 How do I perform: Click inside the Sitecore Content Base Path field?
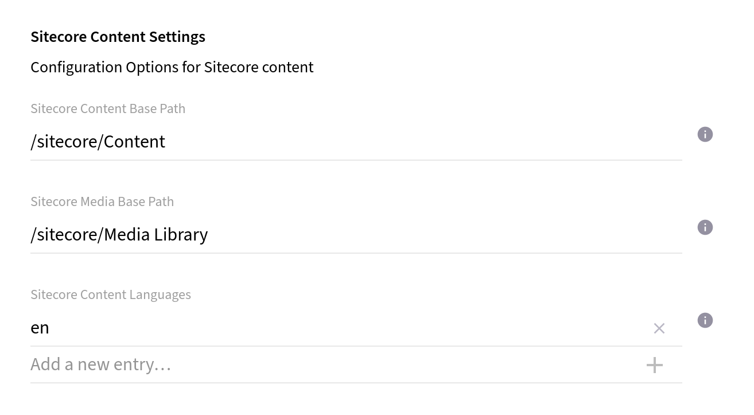click(230, 141)
